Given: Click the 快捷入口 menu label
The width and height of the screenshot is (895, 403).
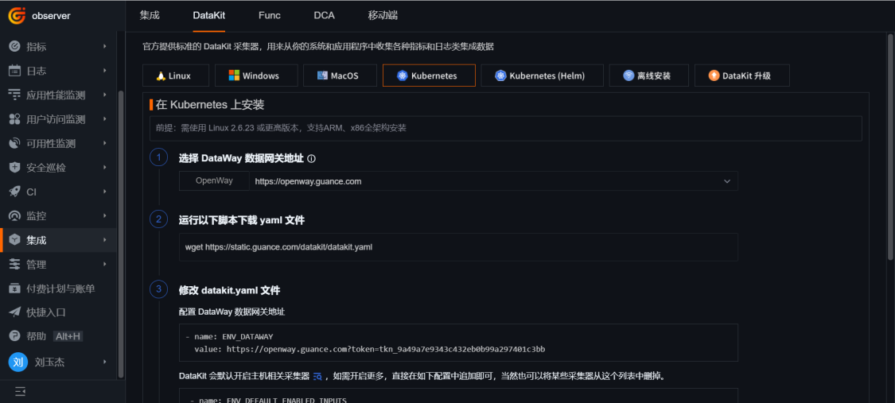Looking at the screenshot, I should pyautogui.click(x=46, y=312).
